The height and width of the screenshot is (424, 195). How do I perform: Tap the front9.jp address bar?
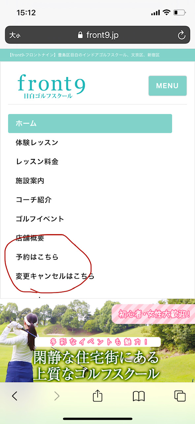pos(98,35)
